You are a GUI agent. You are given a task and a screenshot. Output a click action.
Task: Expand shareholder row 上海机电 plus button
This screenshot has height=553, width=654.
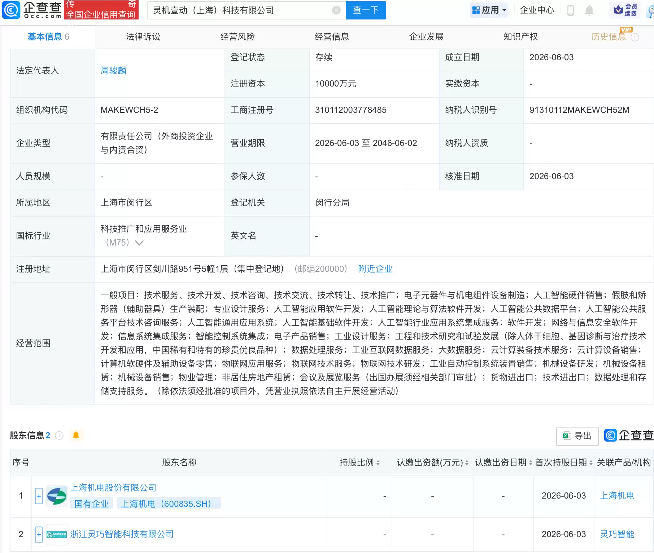point(39,496)
